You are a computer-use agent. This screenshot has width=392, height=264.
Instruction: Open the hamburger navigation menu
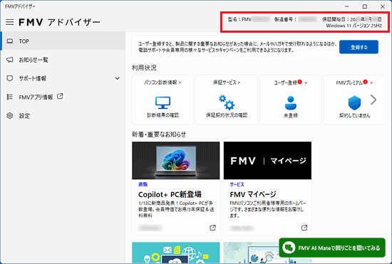click(10, 22)
